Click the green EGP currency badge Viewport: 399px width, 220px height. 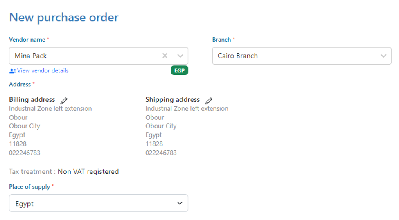(179, 71)
